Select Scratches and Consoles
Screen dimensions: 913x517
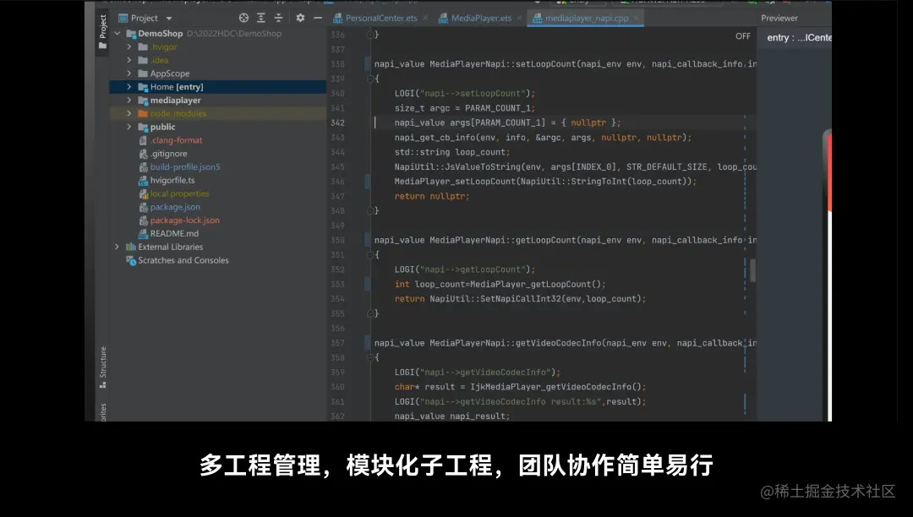point(183,260)
